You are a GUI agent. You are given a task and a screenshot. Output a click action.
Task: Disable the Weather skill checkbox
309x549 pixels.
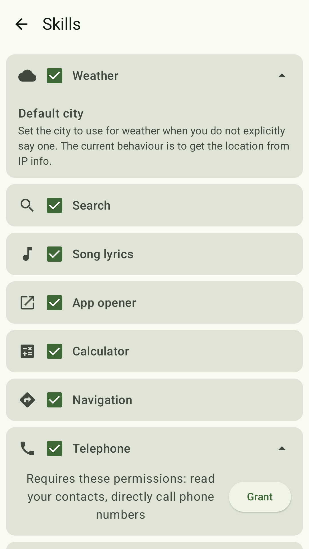click(x=54, y=76)
